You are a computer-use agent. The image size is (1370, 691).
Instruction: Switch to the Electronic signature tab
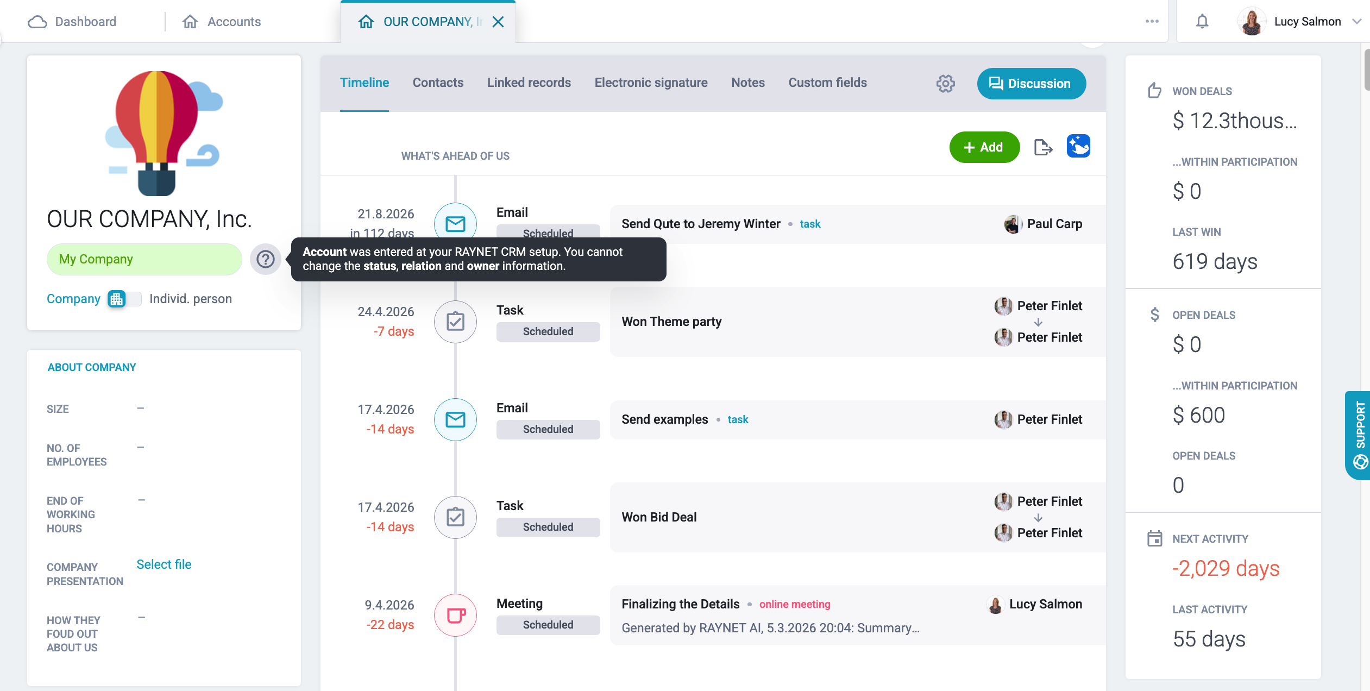[x=651, y=83]
